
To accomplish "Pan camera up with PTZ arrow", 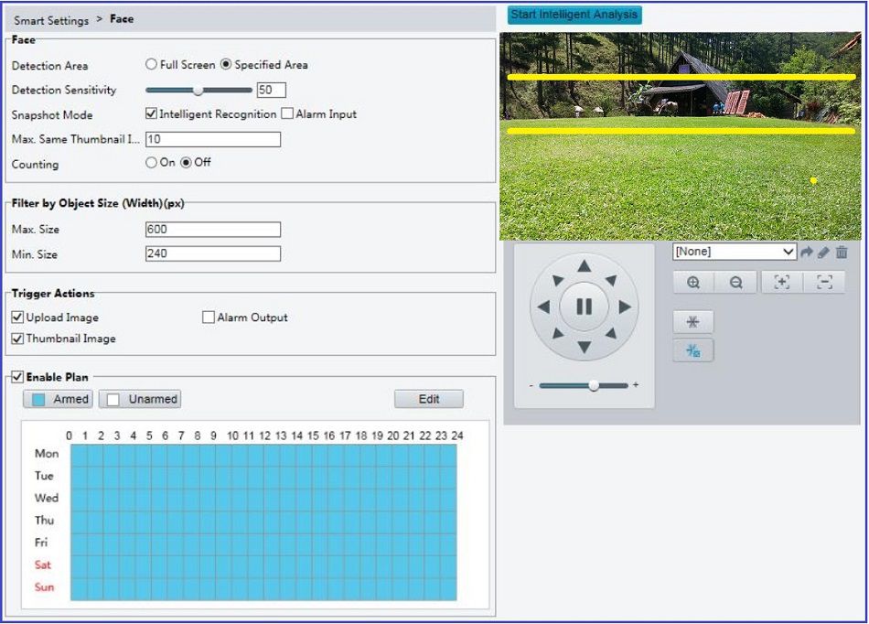I will [x=585, y=266].
